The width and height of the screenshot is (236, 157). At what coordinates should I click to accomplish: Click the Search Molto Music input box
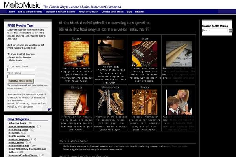click(215, 31)
